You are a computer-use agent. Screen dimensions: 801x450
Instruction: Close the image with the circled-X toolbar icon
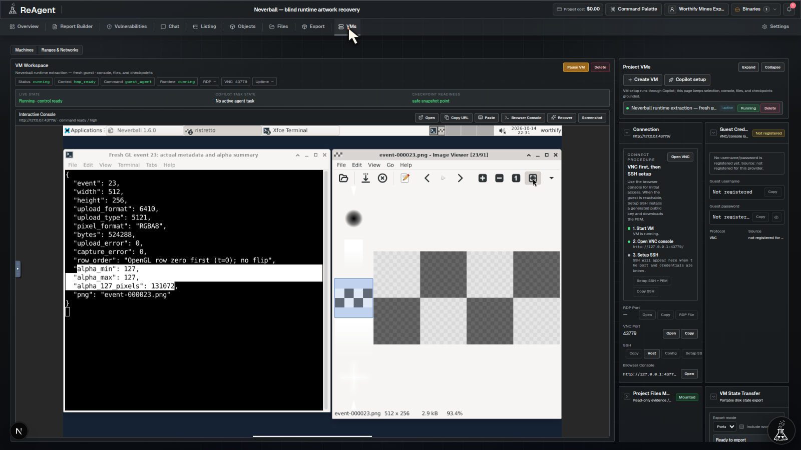pos(382,178)
